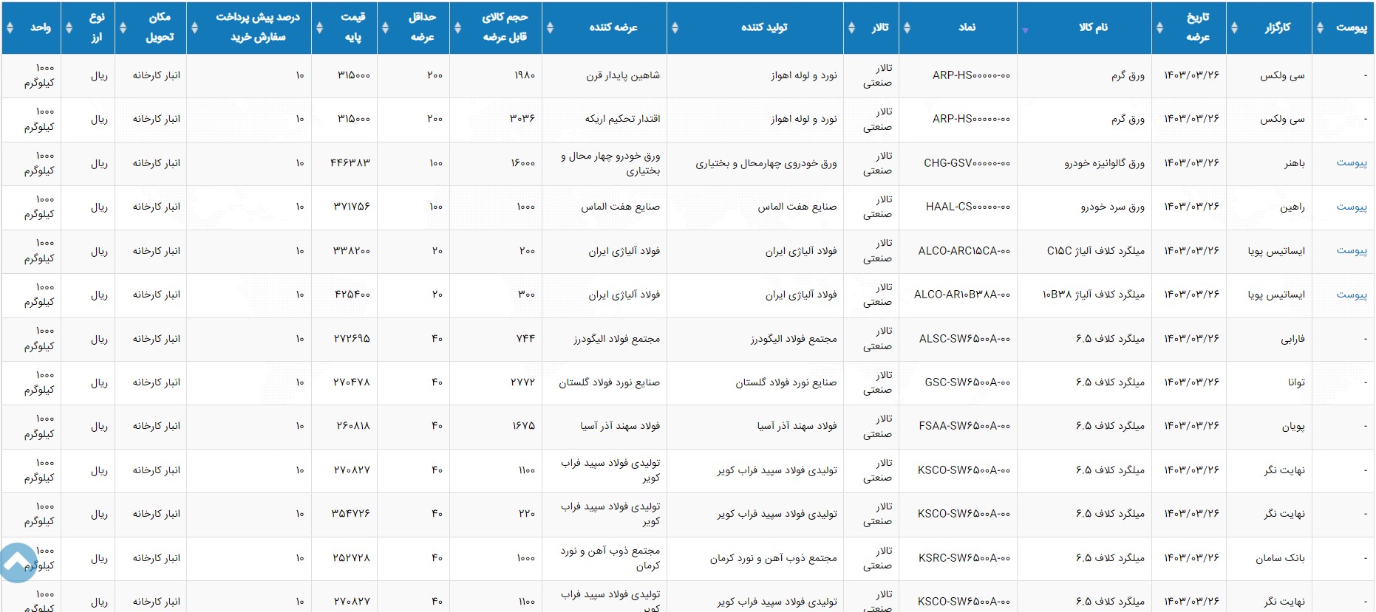The height and width of the screenshot is (612, 1376).
Task: Sort table by تاریخ عرضه arrows
Action: (x=1159, y=27)
